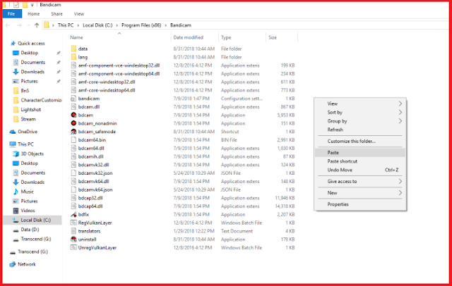This screenshot has height=286, width=452.
Task: Expand the Sort by submenu
Action: pos(360,113)
